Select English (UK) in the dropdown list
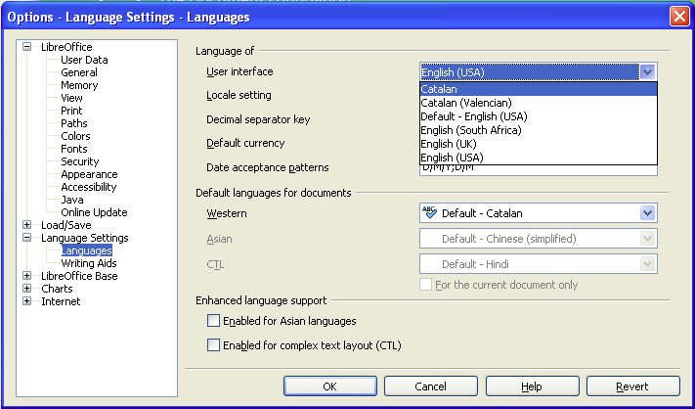 pos(450,144)
